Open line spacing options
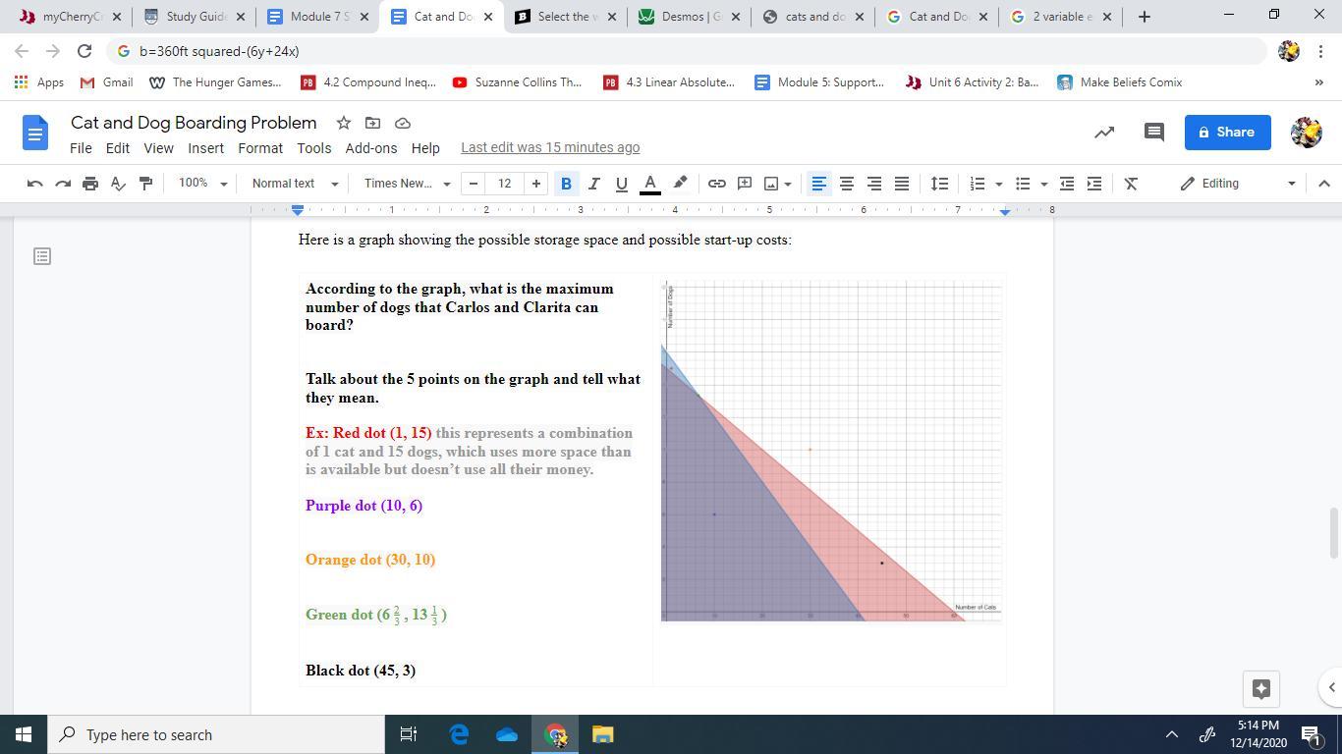This screenshot has width=1342, height=754. point(940,184)
